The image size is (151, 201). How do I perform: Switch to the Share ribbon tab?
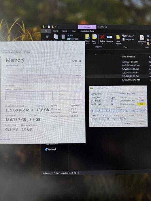(x=65, y=31)
